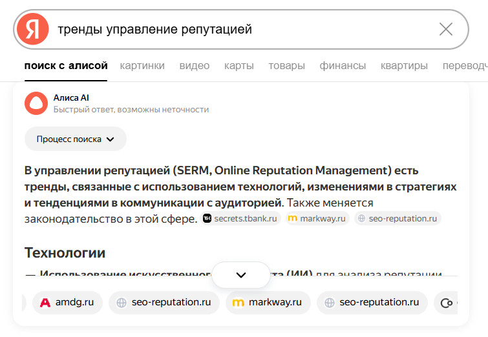
Task: Select the Поиск с Алисой tab
Action: 66,66
